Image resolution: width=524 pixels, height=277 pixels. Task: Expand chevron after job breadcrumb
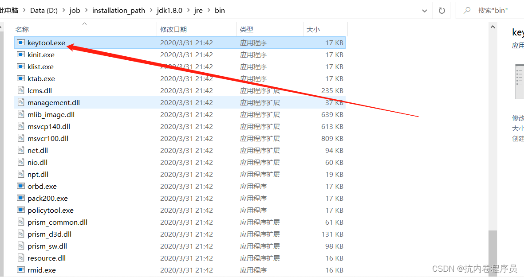(x=86, y=11)
